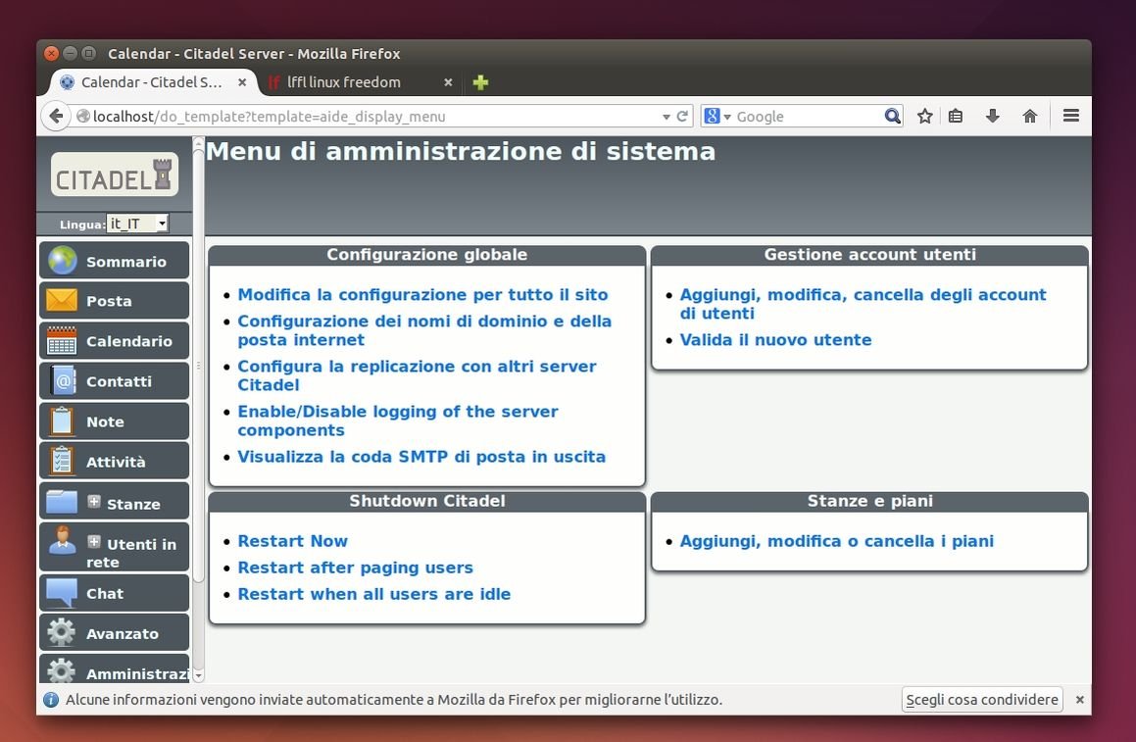Expand the Utenti in rete list
This screenshot has width=1136, height=742.
[94, 542]
